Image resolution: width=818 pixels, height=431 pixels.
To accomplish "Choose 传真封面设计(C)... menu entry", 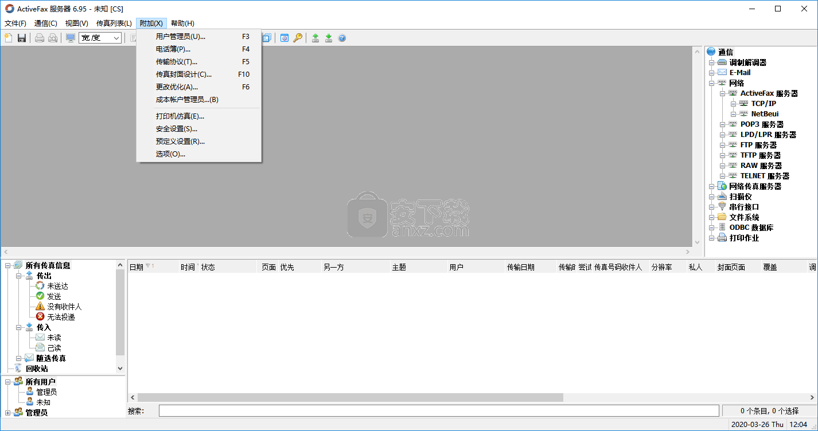I will (199, 75).
